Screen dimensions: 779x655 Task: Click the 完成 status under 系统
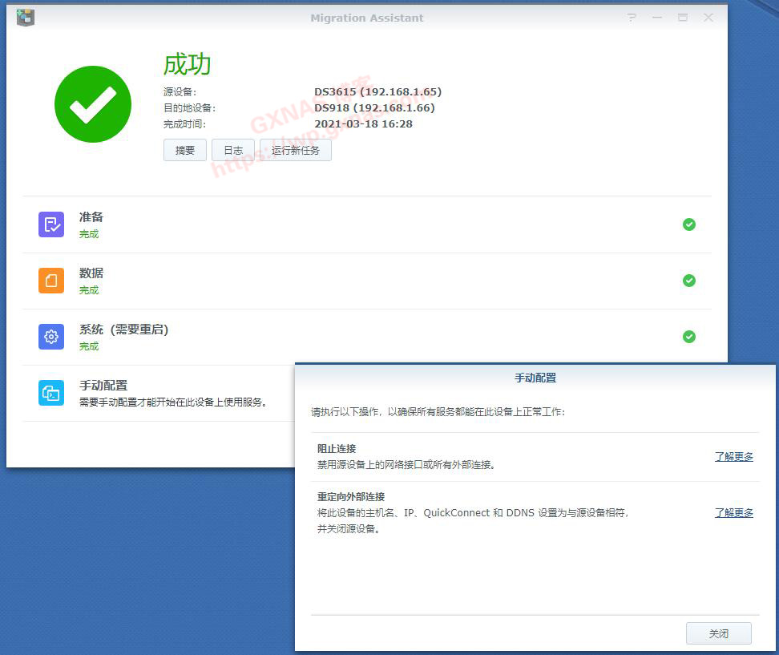click(x=89, y=346)
